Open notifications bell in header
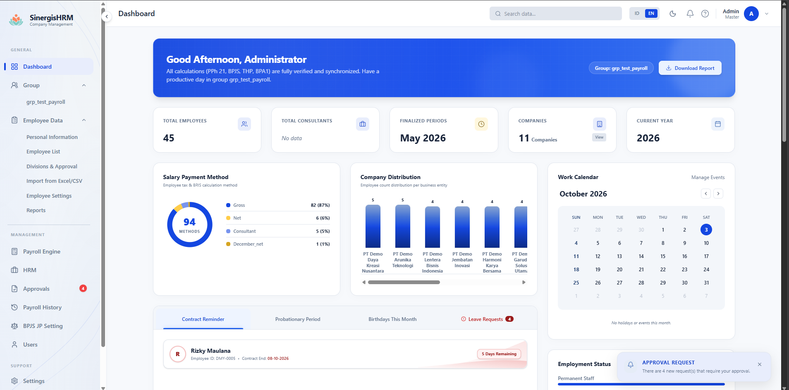The width and height of the screenshot is (789, 390). (x=690, y=14)
